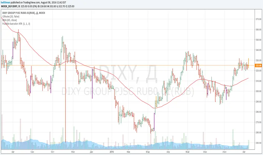Image resolution: width=263 pixels, height=155 pixels.
Task: Click the Фев month label on time axis
Action: coord(128,152)
